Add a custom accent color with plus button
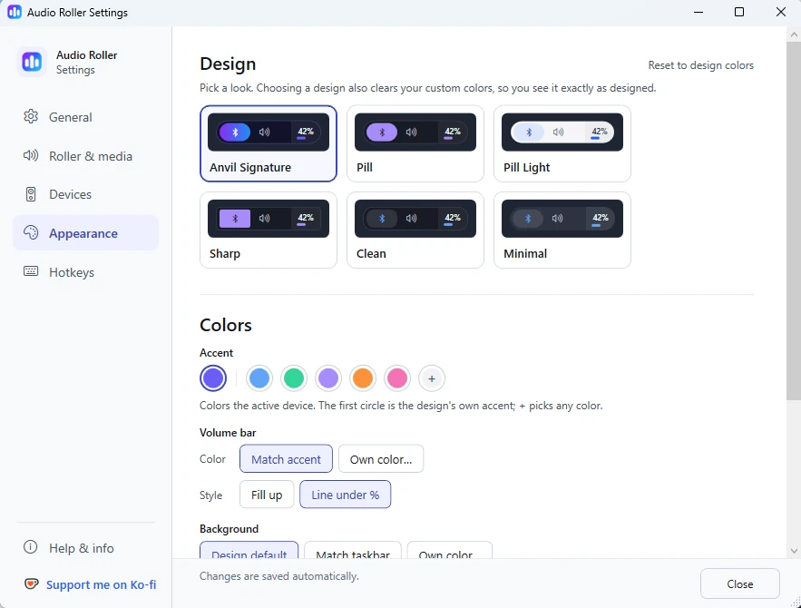The height and width of the screenshot is (608, 801). (x=432, y=378)
